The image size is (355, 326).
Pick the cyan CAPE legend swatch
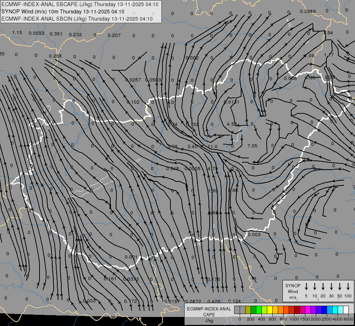335,310
